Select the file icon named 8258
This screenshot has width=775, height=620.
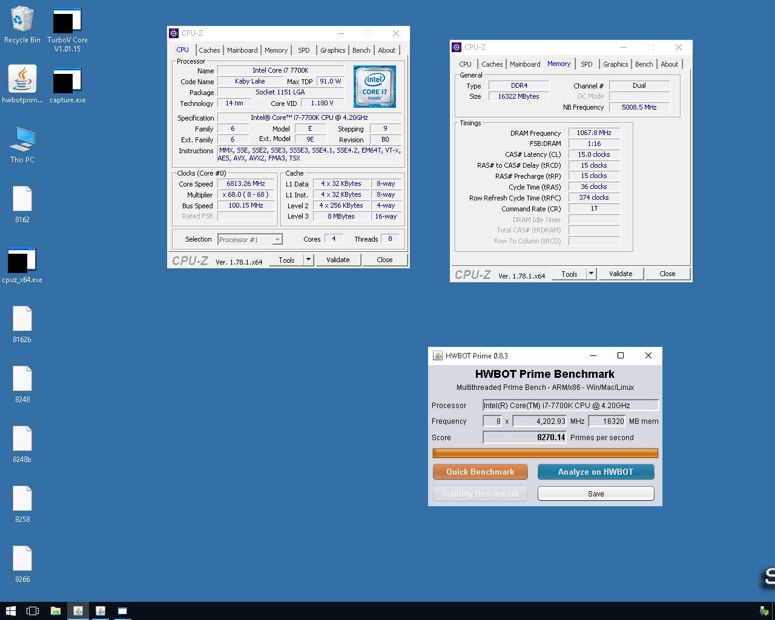pos(22,504)
